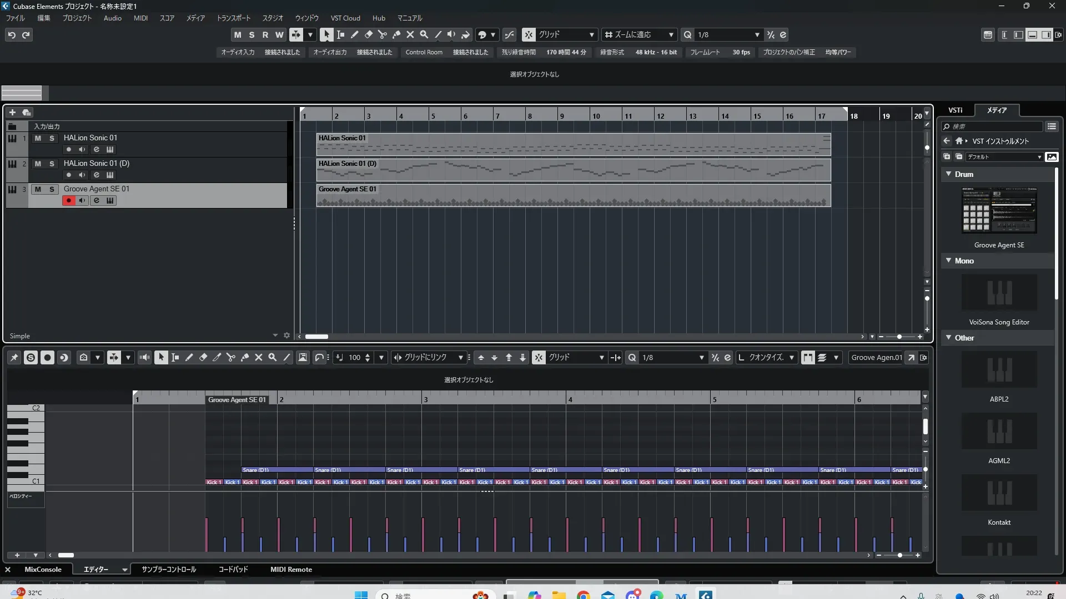Click the Groove Agent SE instrument thumbnail
The height and width of the screenshot is (599, 1066).
[999, 211]
